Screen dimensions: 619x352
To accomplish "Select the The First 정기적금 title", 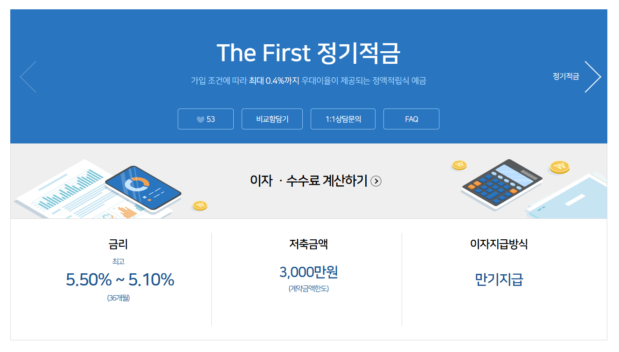I will [x=309, y=53].
